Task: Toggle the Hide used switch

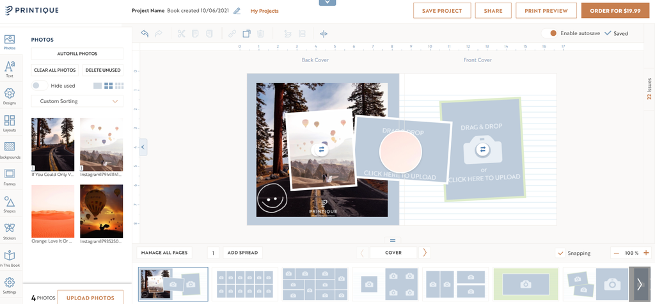Action: pyautogui.click(x=39, y=86)
